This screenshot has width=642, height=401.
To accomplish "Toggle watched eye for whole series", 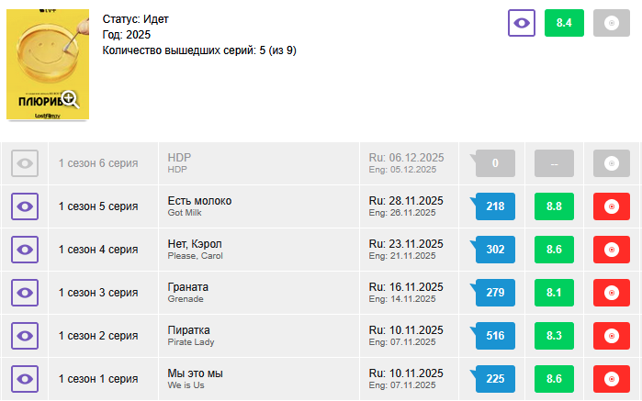I will click(x=522, y=23).
